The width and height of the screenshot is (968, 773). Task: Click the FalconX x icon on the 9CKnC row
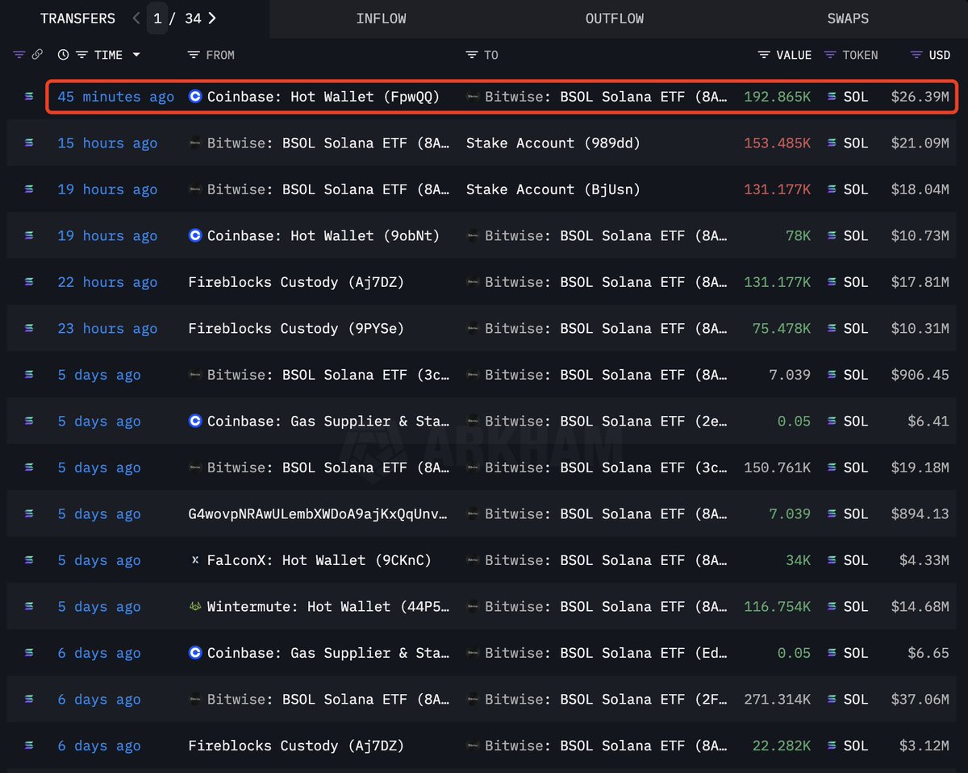tap(195, 560)
